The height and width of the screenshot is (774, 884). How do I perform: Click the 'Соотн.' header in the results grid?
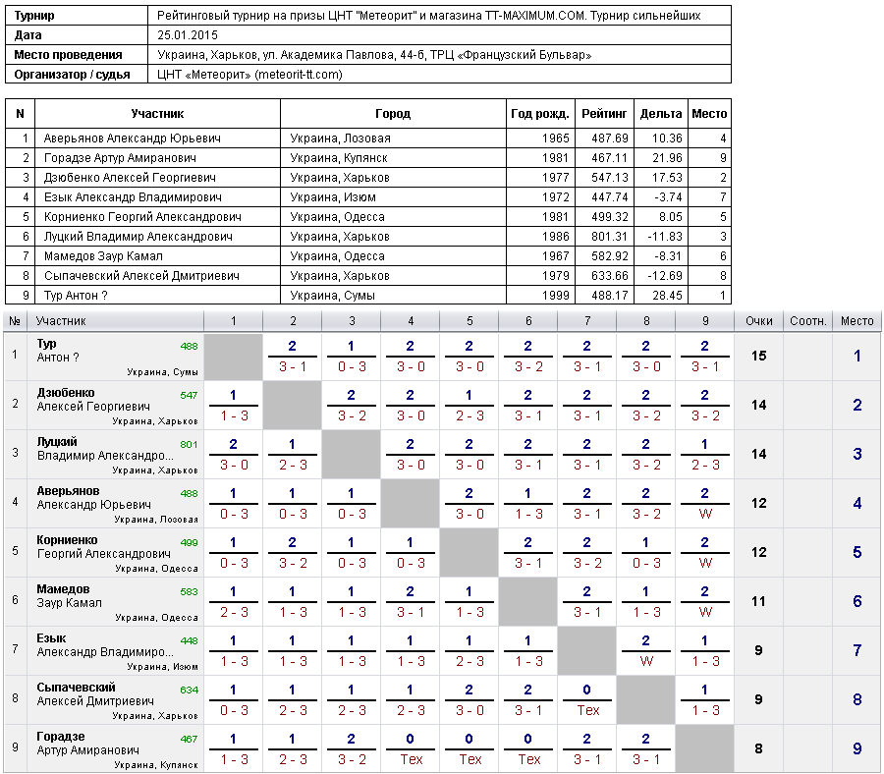tap(808, 321)
